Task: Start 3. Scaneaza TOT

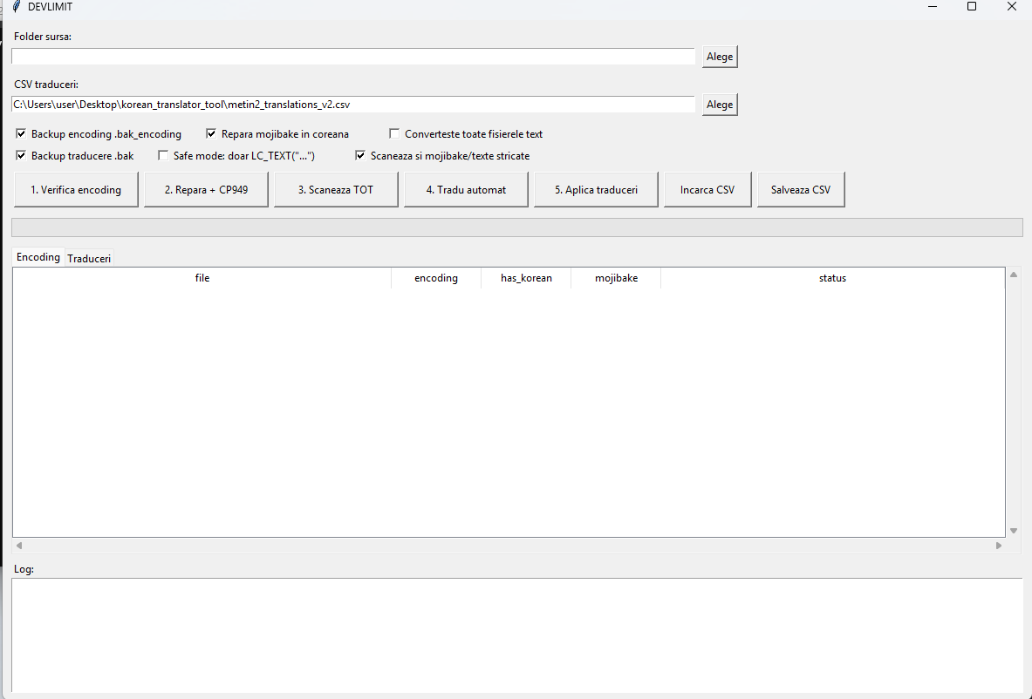Action: (x=336, y=189)
